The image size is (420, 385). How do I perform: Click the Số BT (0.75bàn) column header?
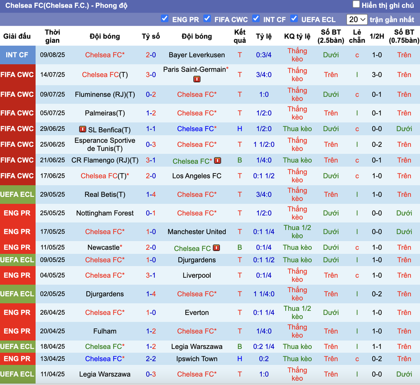point(404,36)
